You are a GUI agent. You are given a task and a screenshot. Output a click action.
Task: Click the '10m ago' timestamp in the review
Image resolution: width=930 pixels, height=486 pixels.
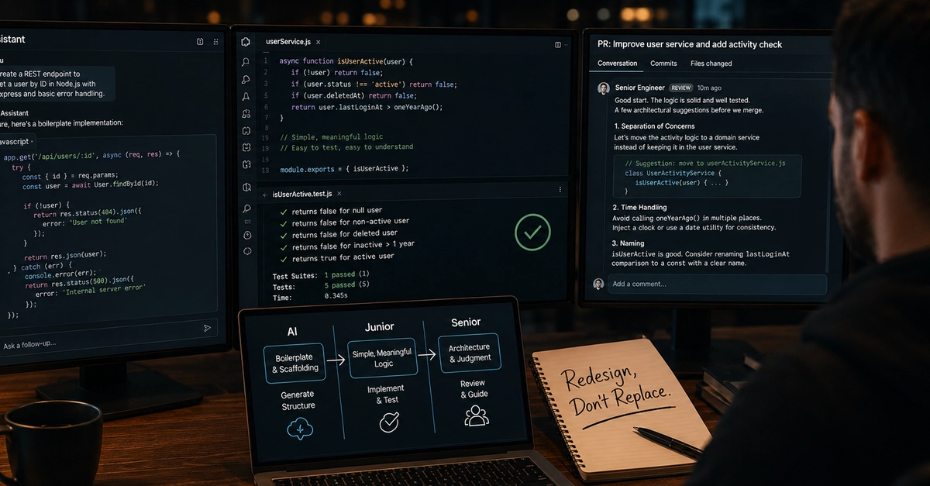(709, 88)
